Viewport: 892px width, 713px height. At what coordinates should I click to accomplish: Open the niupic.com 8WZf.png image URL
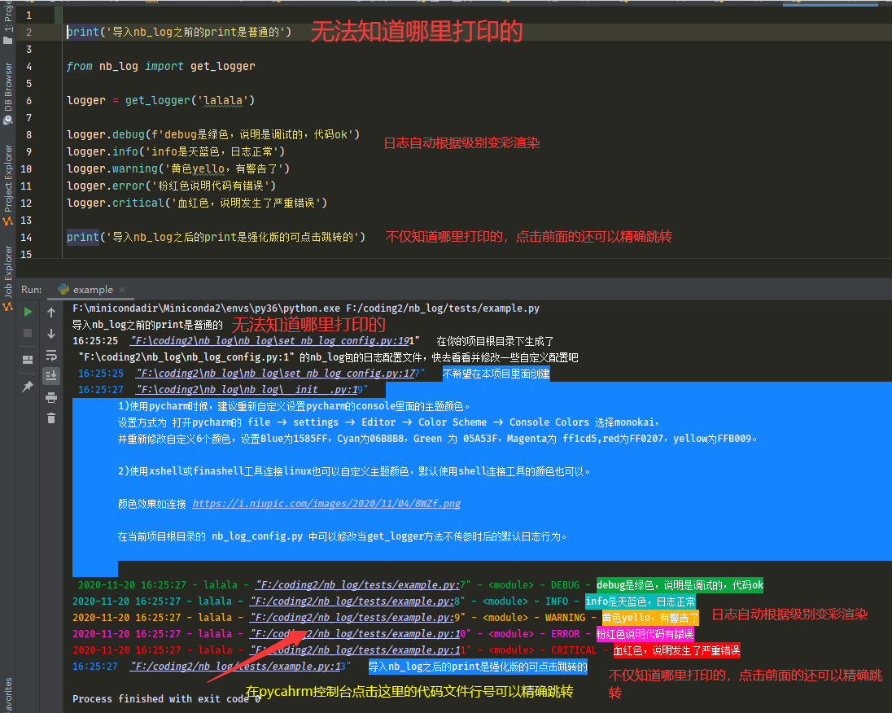[326, 504]
